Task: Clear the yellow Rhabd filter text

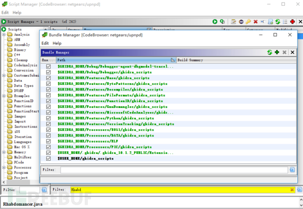Action: coord(292,190)
